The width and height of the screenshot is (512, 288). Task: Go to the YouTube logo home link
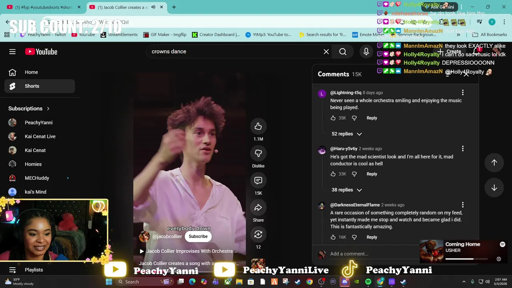pos(41,52)
